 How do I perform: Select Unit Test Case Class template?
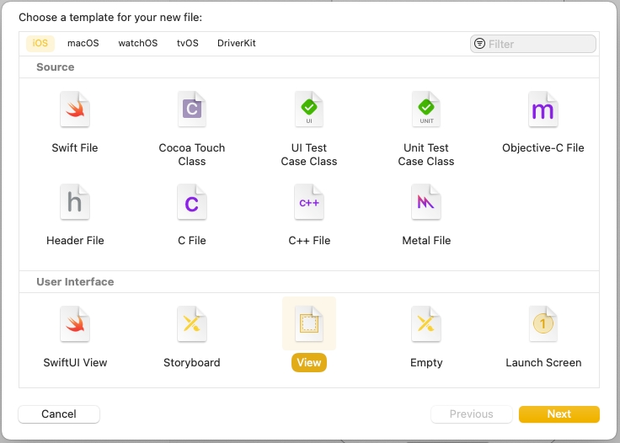pos(426,111)
